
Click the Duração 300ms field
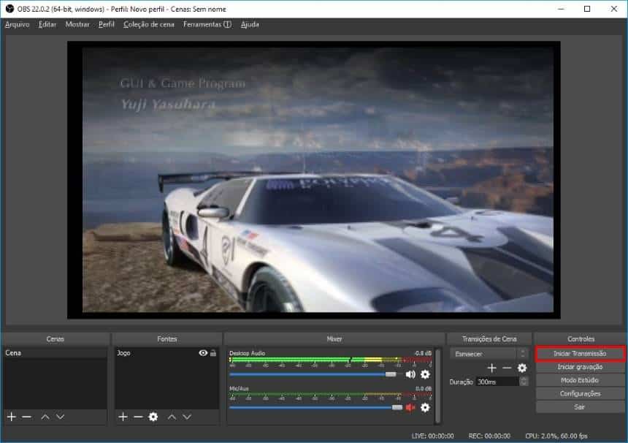coord(498,382)
